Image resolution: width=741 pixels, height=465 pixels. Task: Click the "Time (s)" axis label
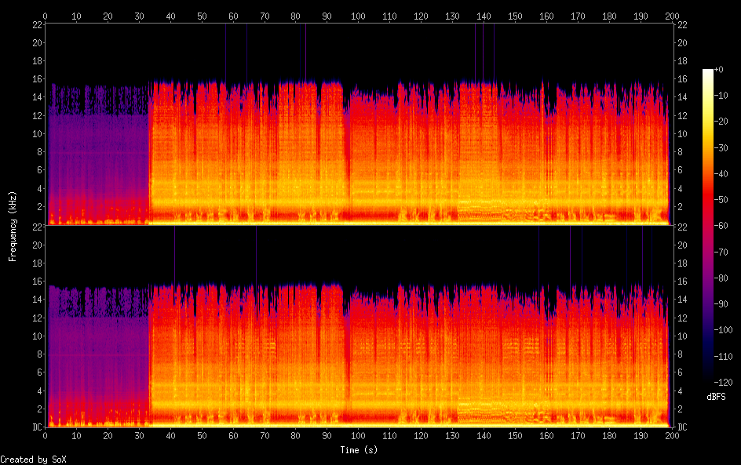[x=358, y=450]
